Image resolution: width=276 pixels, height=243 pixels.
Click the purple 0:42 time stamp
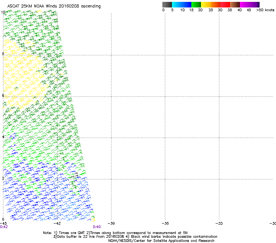4,227
